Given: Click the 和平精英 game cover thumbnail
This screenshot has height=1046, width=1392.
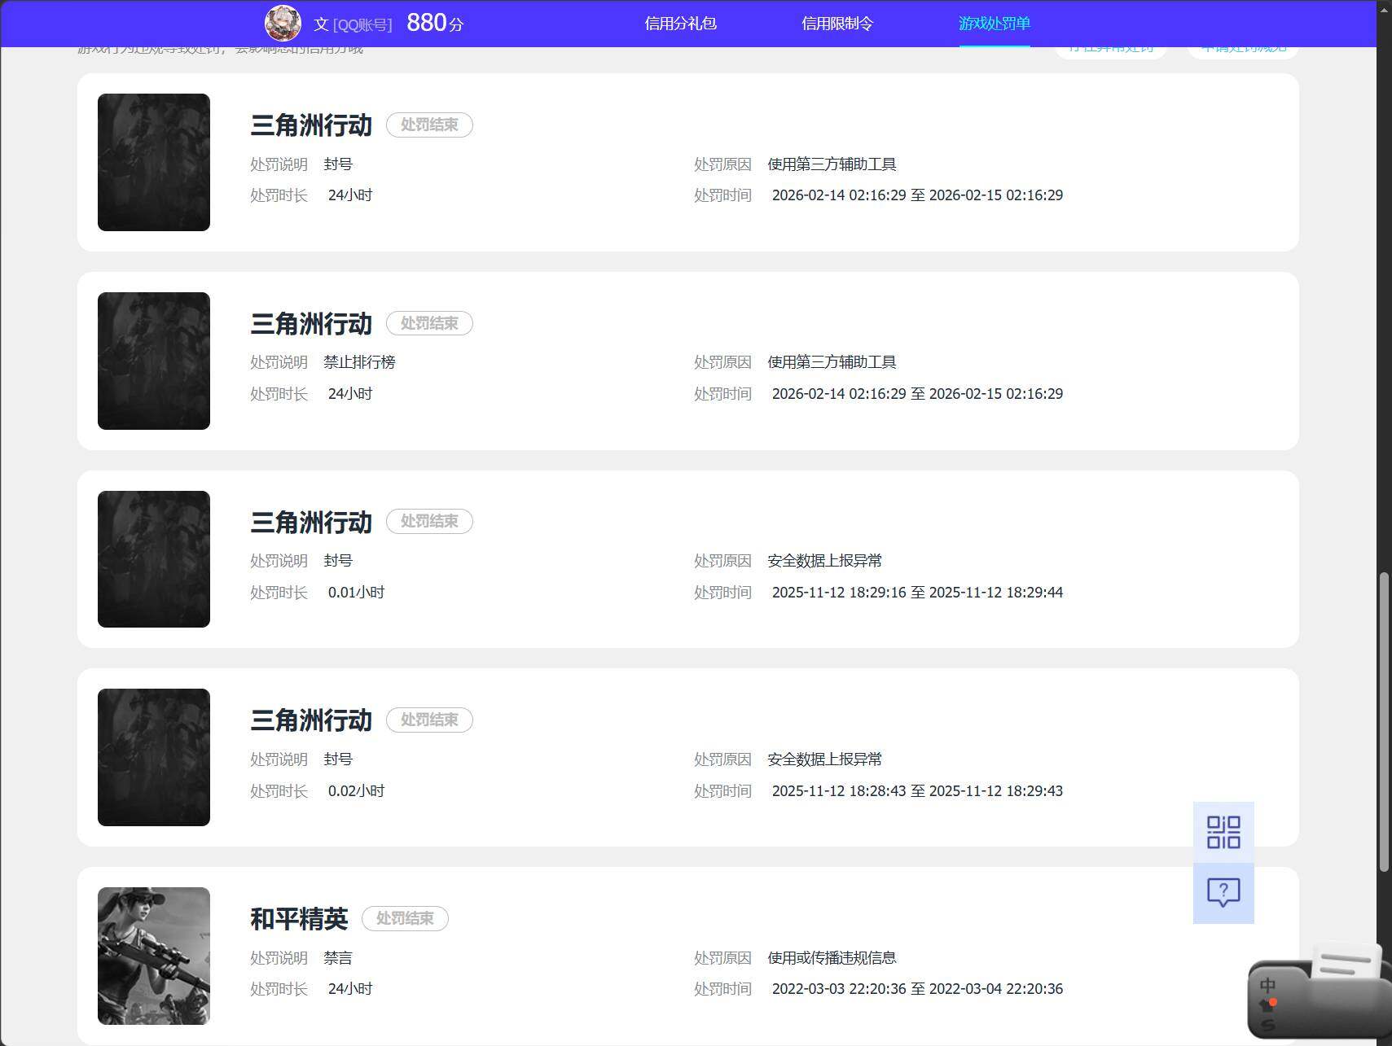Looking at the screenshot, I should coord(154,956).
